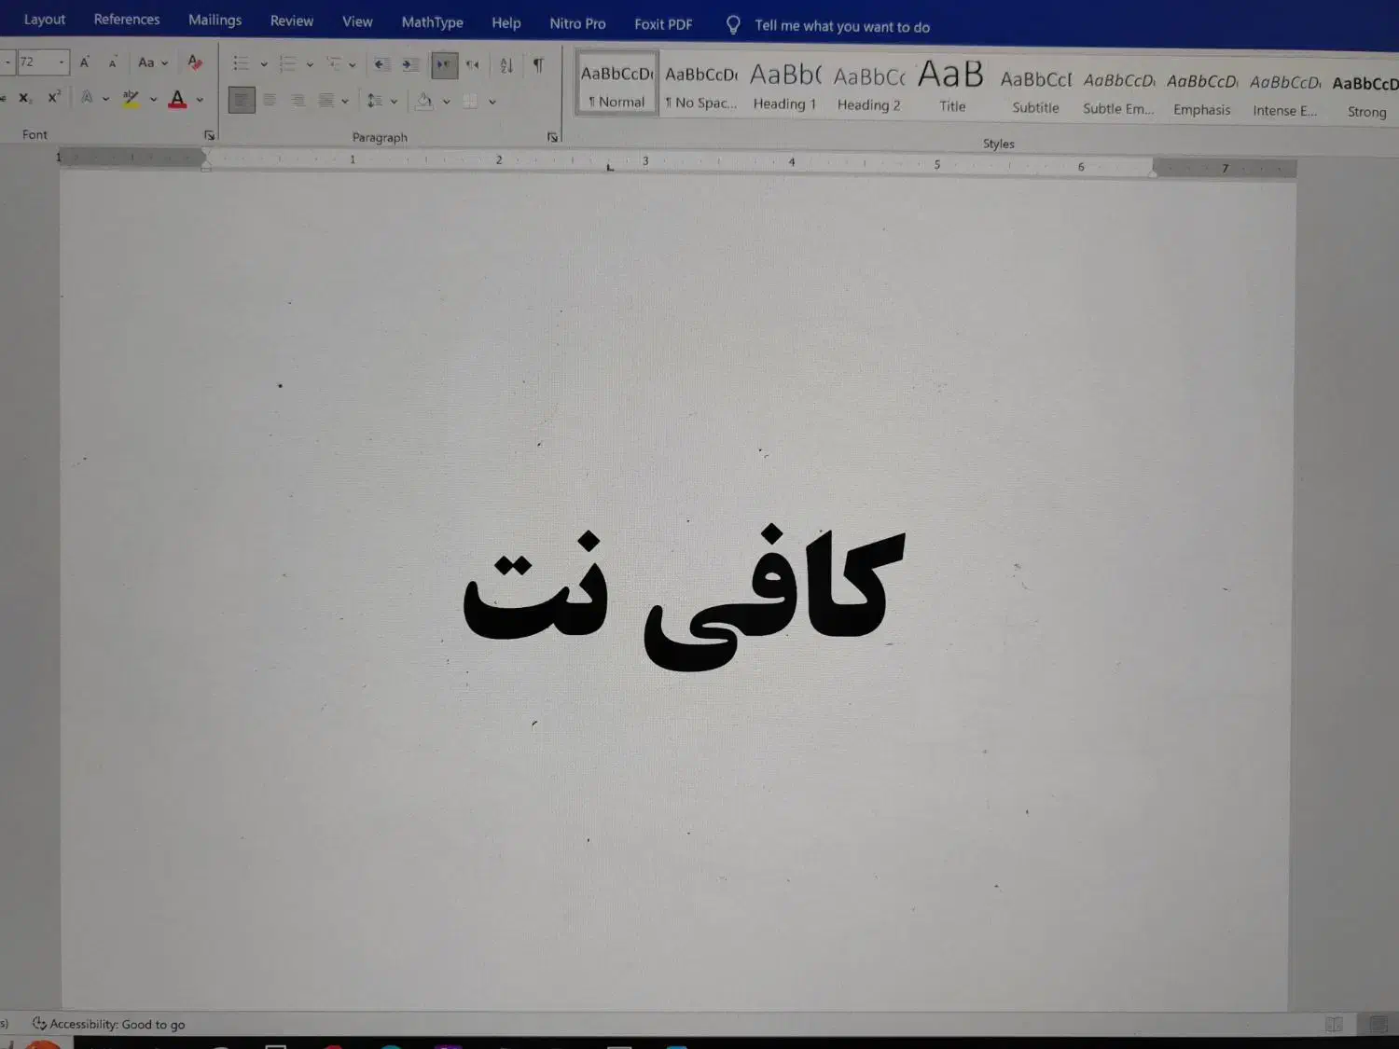Open the References tab

click(127, 20)
